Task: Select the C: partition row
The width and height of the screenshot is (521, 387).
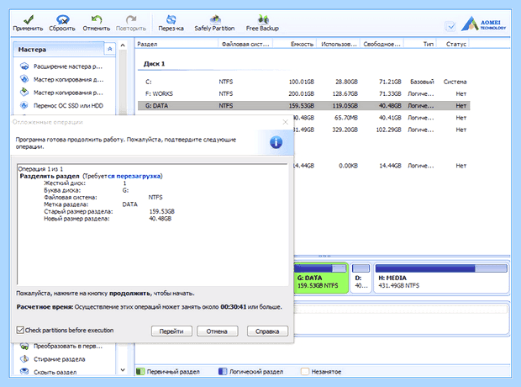Action: point(303,82)
